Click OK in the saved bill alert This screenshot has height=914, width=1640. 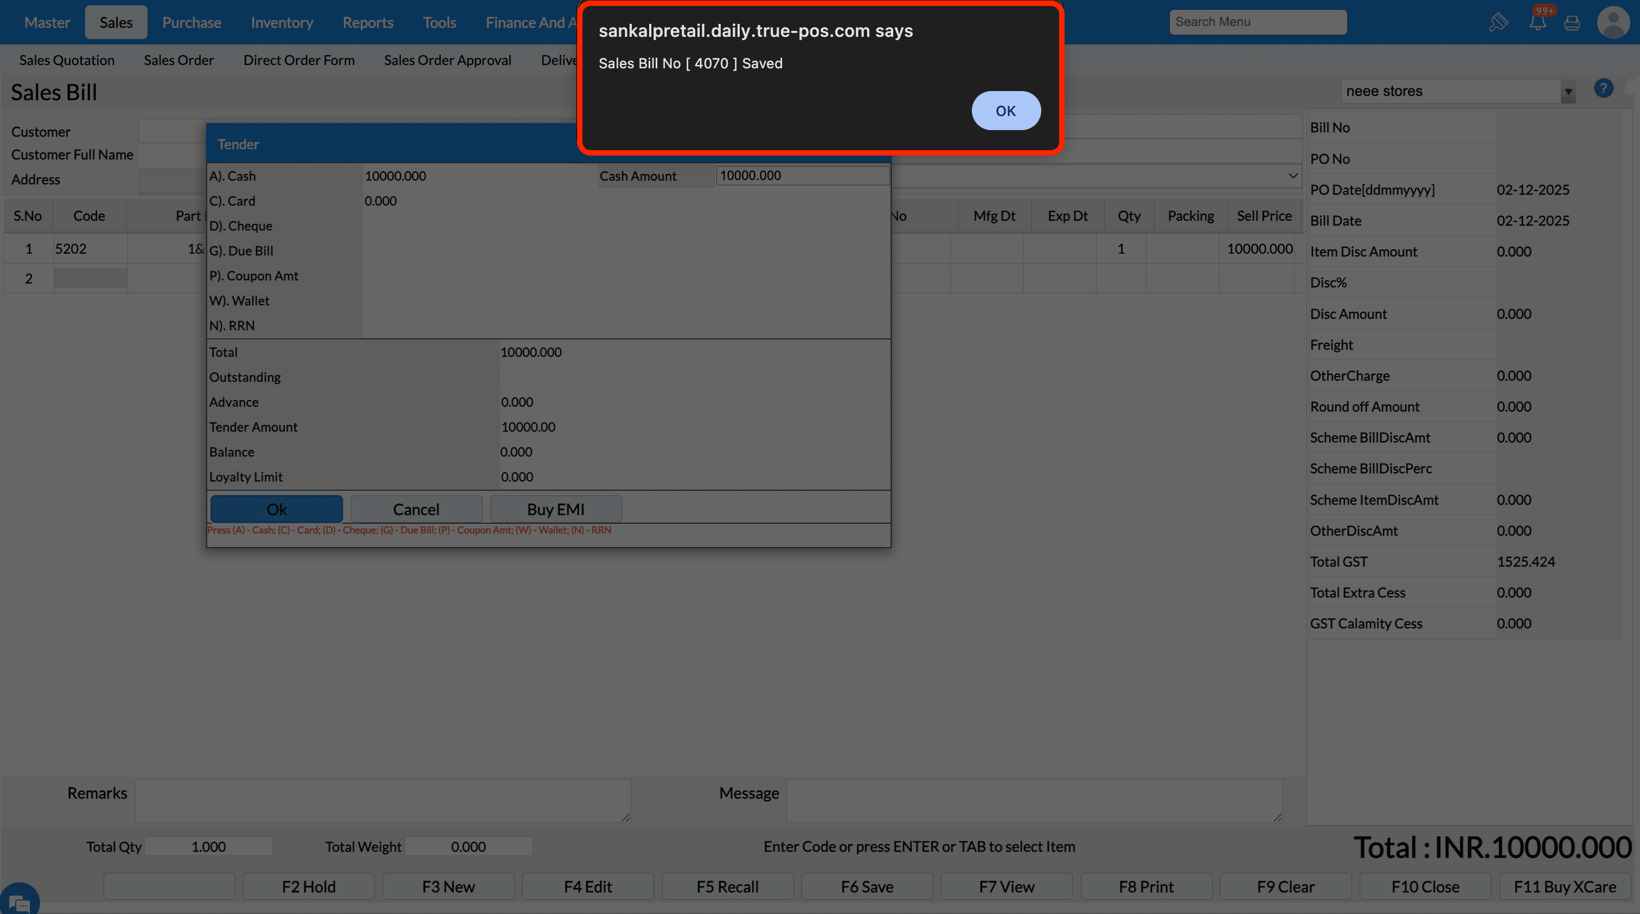[x=1005, y=111]
